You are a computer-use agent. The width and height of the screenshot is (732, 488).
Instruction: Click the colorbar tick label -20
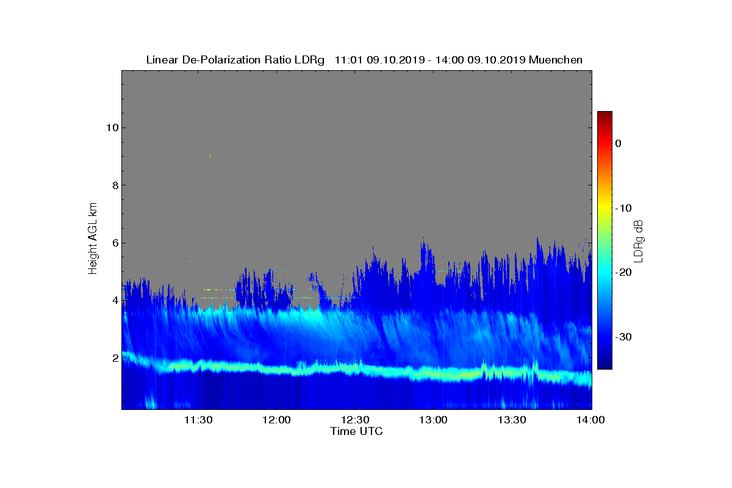623,272
